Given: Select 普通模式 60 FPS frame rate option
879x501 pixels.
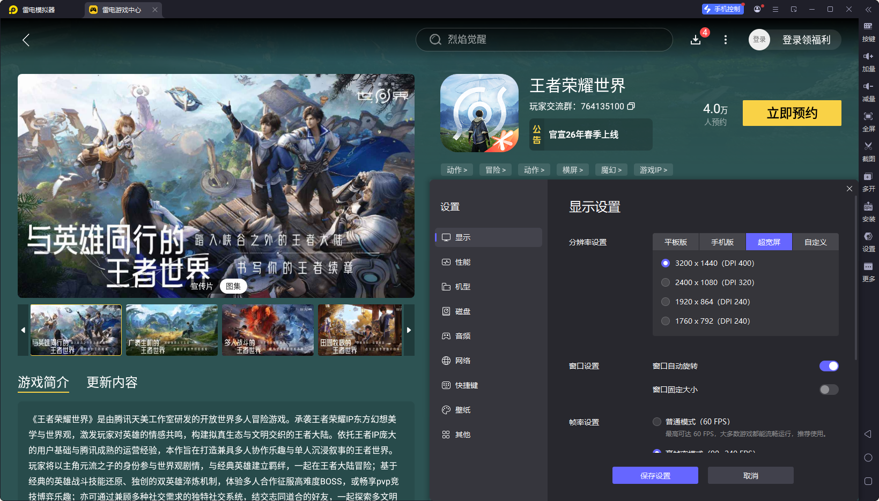Looking at the screenshot, I should coord(656,421).
